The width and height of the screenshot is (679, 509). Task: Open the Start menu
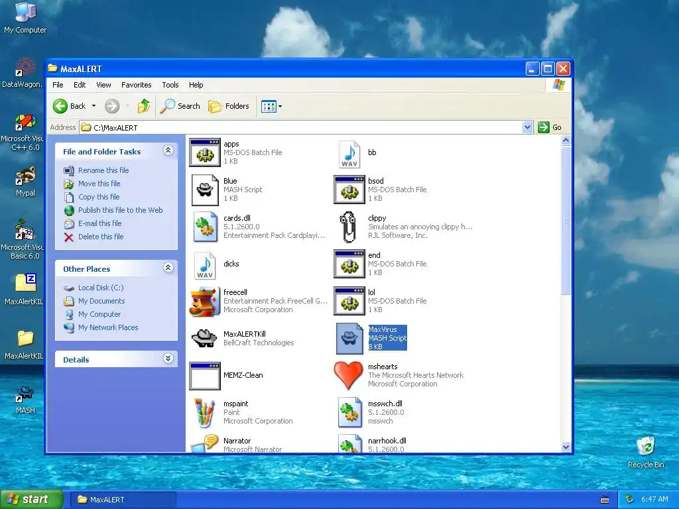click(x=32, y=500)
